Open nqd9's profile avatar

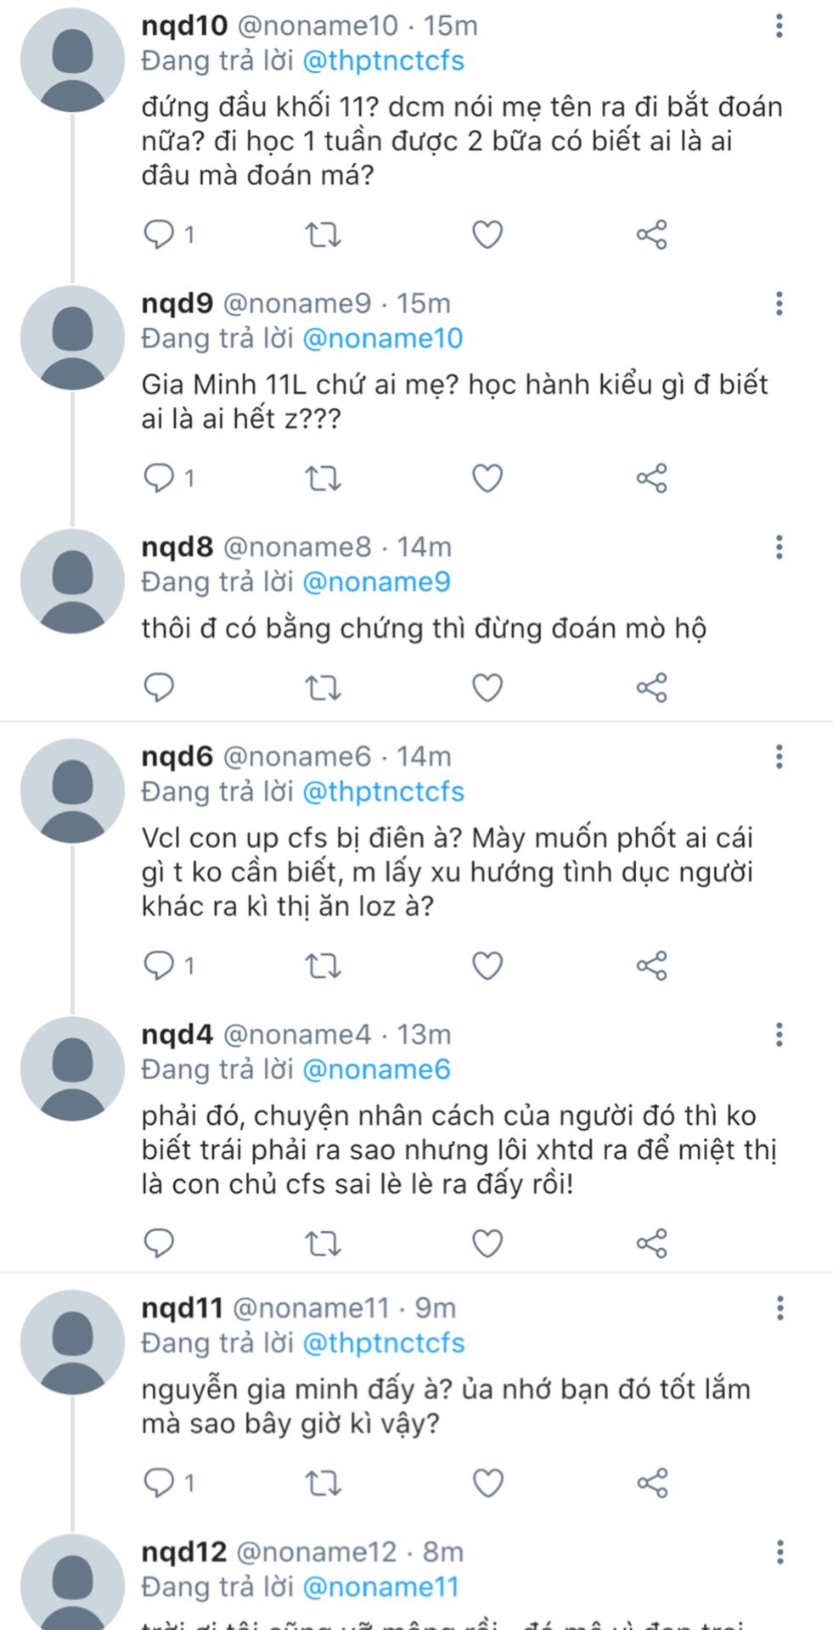pyautogui.click(x=72, y=337)
